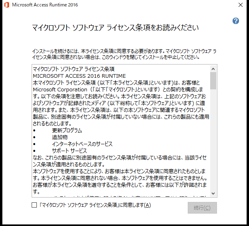Click the heading 'マイクロソフト ソフトウェア ライセンス条項をお読みください'
Image resolution: width=249 pixels, height=226 pixels.
point(115,28)
